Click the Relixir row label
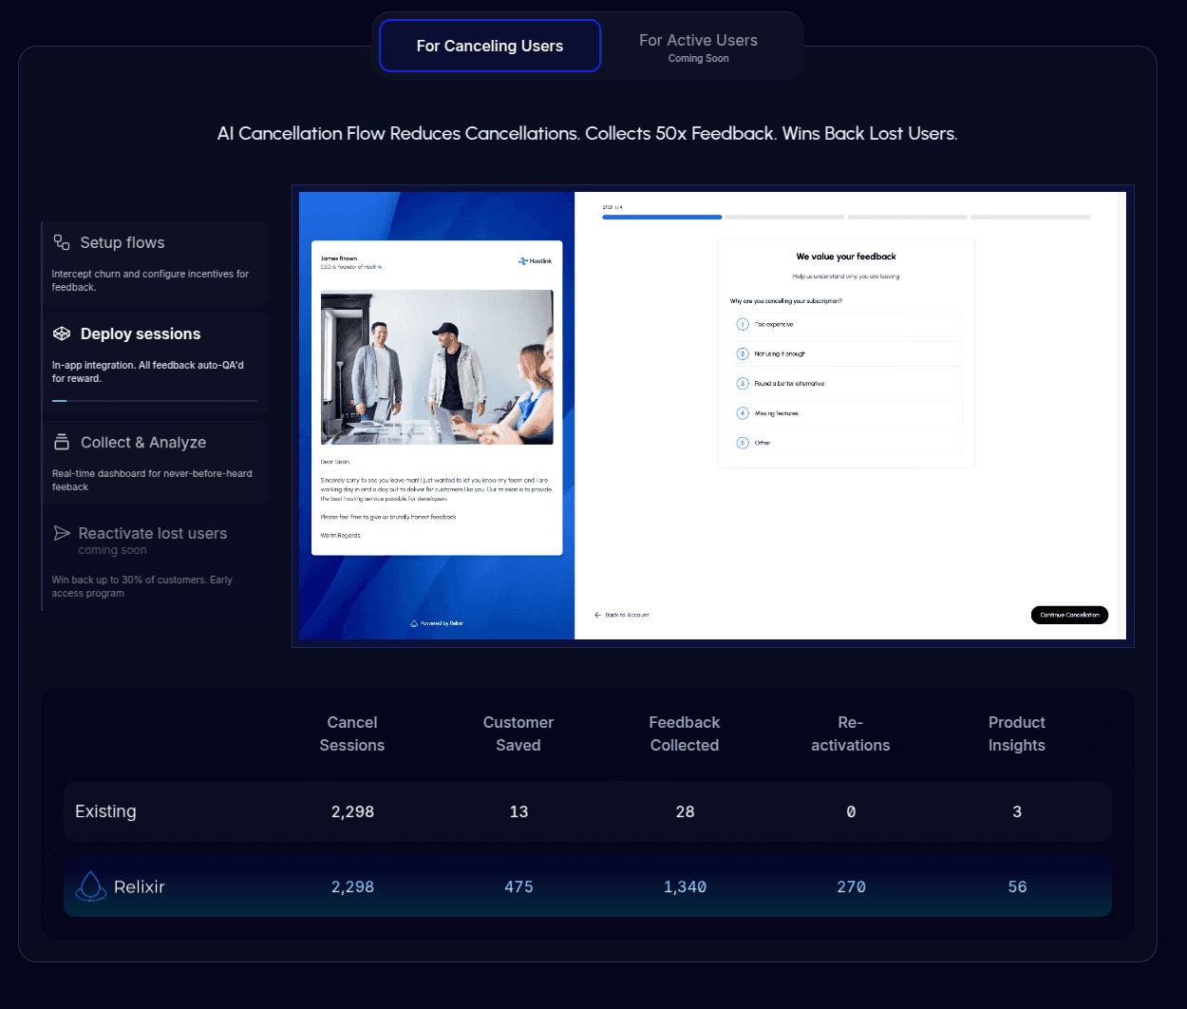 140,886
